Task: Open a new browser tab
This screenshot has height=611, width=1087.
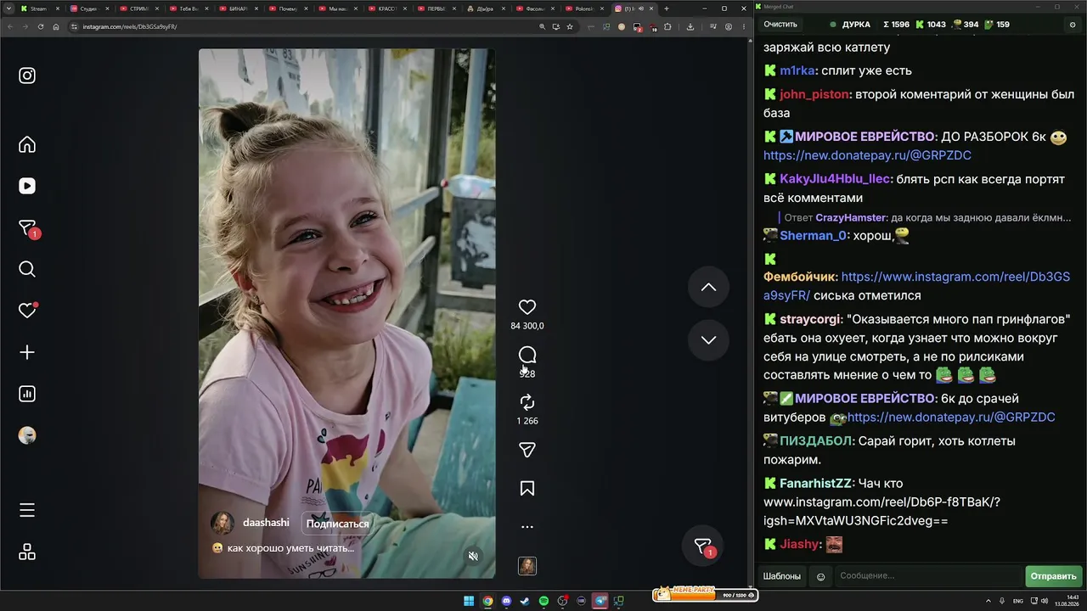Action: click(667, 8)
